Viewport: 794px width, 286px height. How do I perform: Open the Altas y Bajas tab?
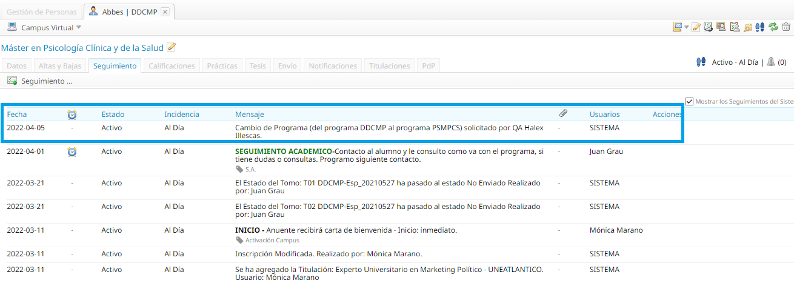point(59,66)
